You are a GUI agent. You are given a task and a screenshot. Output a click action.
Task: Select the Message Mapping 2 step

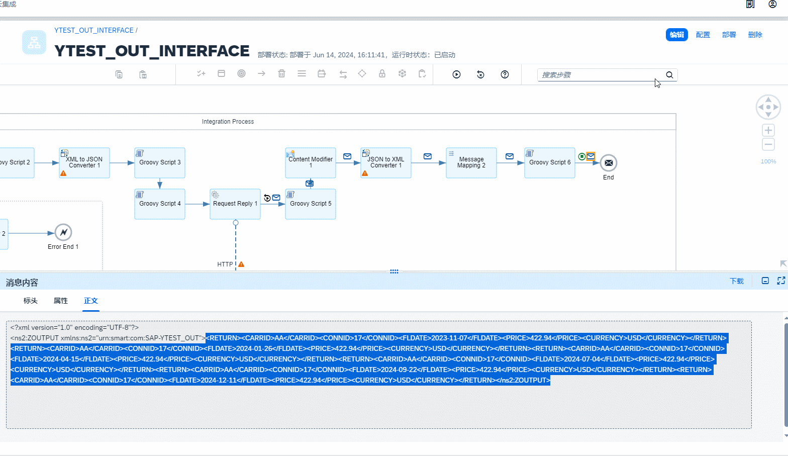pos(471,162)
